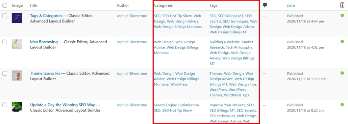Image resolution: width=348 pixels, height=124 pixels.
Task: Open the Tags & Categories post thumbnail
Action: (17, 18)
